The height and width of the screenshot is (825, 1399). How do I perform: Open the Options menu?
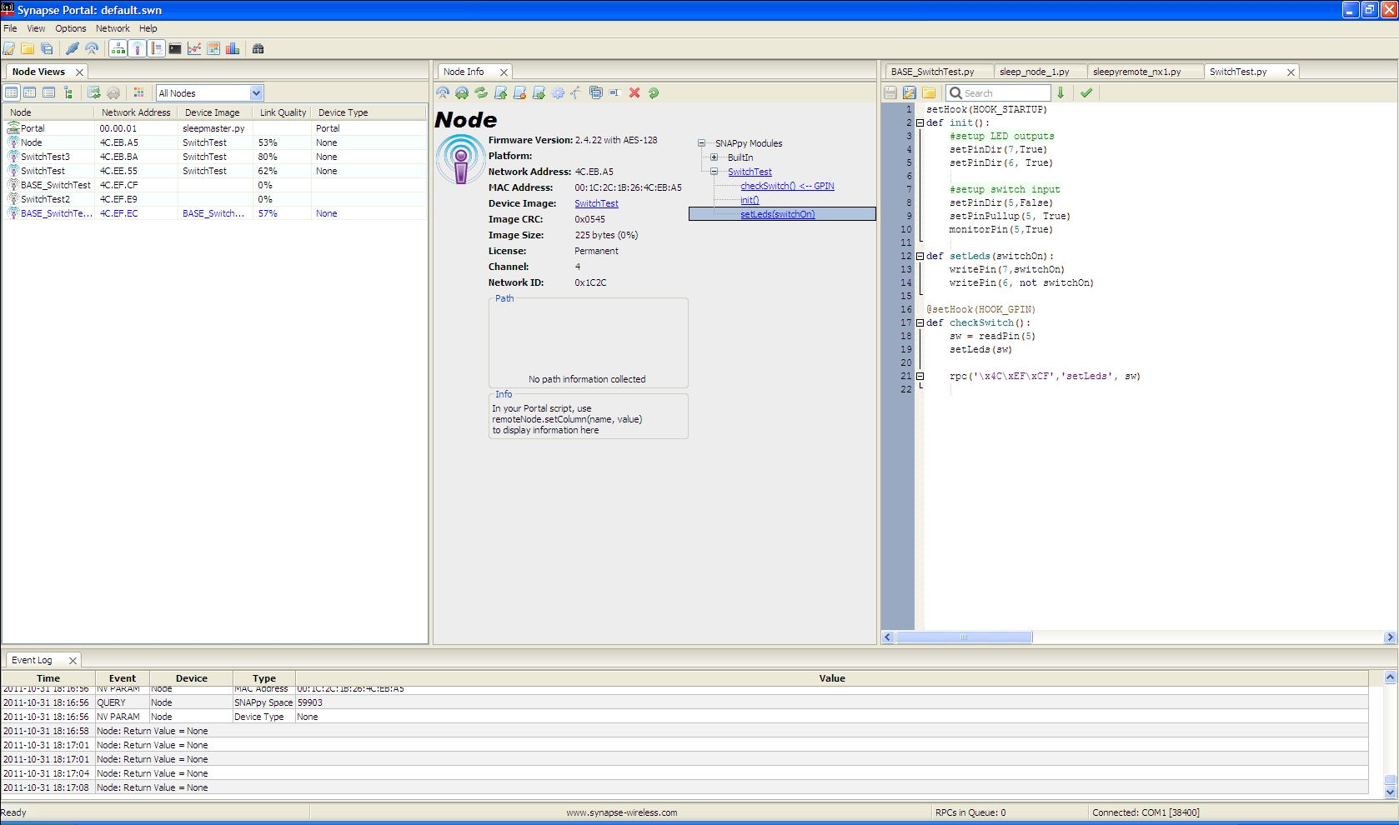71,28
